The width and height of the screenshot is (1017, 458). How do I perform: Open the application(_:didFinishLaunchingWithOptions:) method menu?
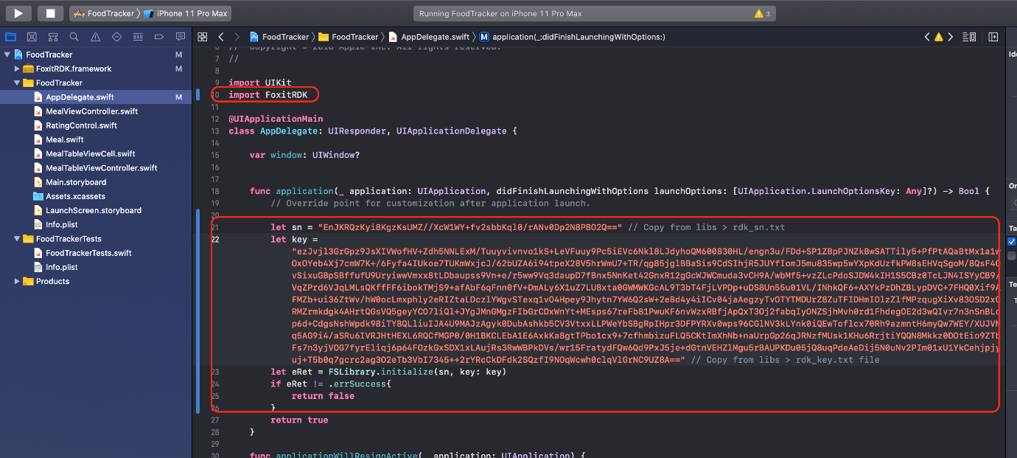(x=572, y=36)
